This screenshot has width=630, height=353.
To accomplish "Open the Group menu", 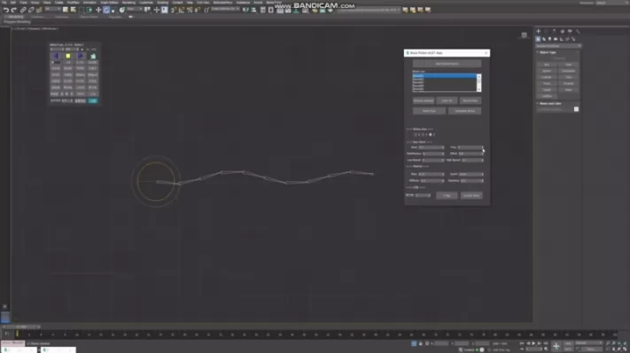I will pos(35,3).
